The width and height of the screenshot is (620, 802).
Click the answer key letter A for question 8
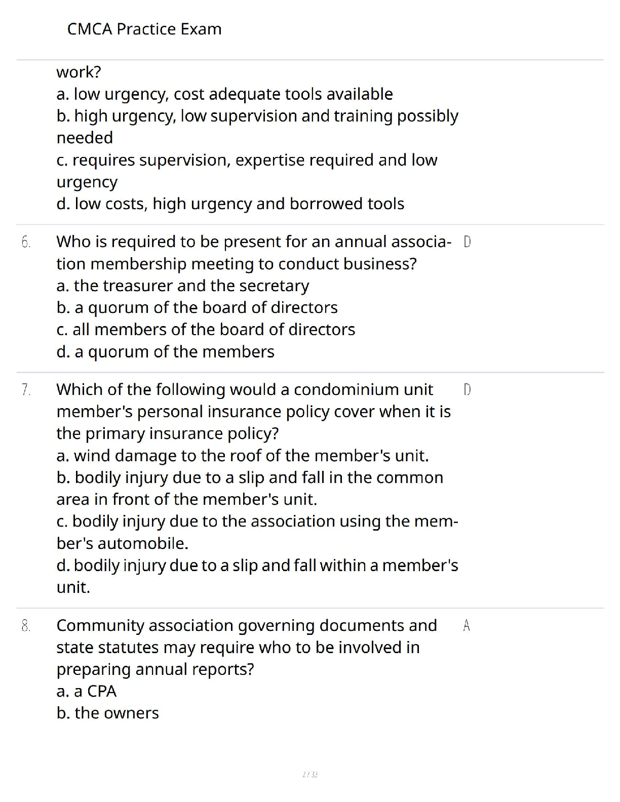[467, 626]
